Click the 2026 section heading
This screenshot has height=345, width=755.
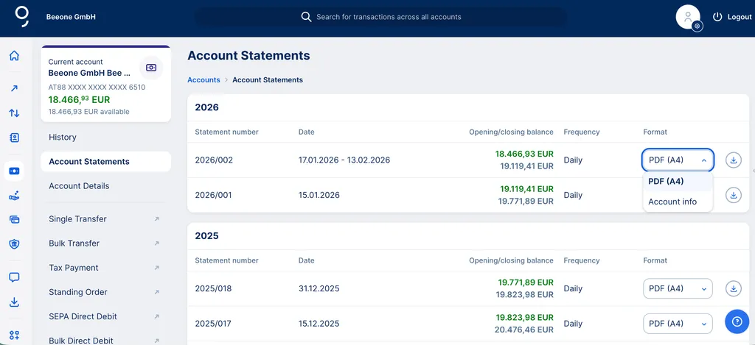click(206, 107)
